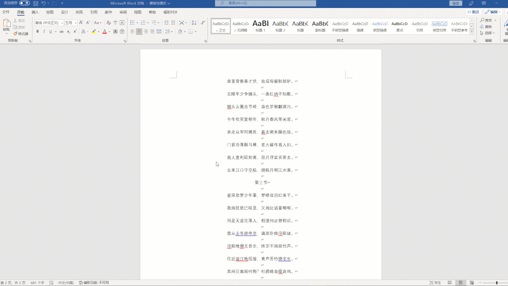Toggle the AutoSave switch
The height and width of the screenshot is (286, 508).
(x=24, y=3)
